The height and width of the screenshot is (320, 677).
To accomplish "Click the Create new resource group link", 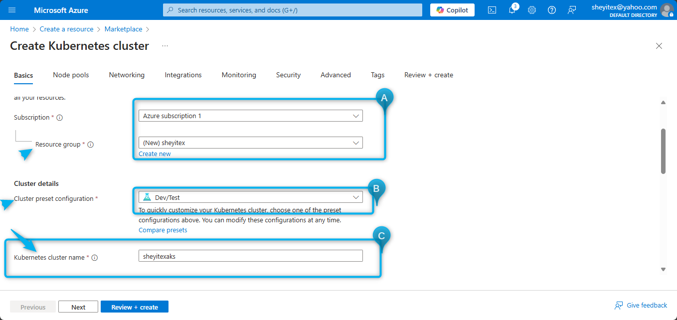I will pyautogui.click(x=155, y=154).
